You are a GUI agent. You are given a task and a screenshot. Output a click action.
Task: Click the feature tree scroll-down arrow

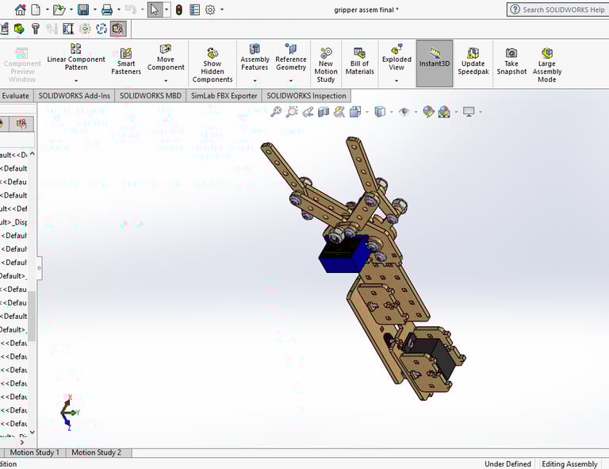tap(33, 432)
